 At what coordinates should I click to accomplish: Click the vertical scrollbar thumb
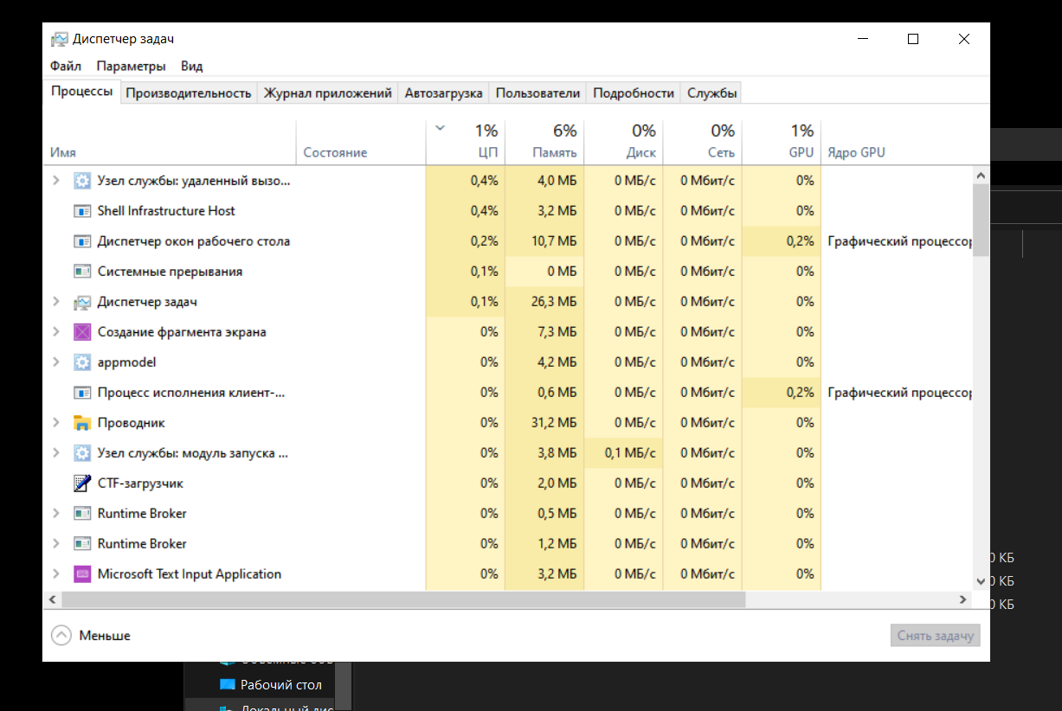[x=981, y=220]
